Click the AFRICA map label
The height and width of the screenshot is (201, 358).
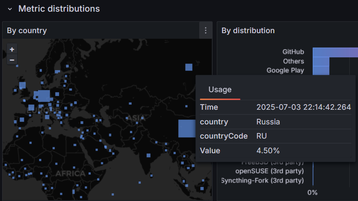point(70,174)
